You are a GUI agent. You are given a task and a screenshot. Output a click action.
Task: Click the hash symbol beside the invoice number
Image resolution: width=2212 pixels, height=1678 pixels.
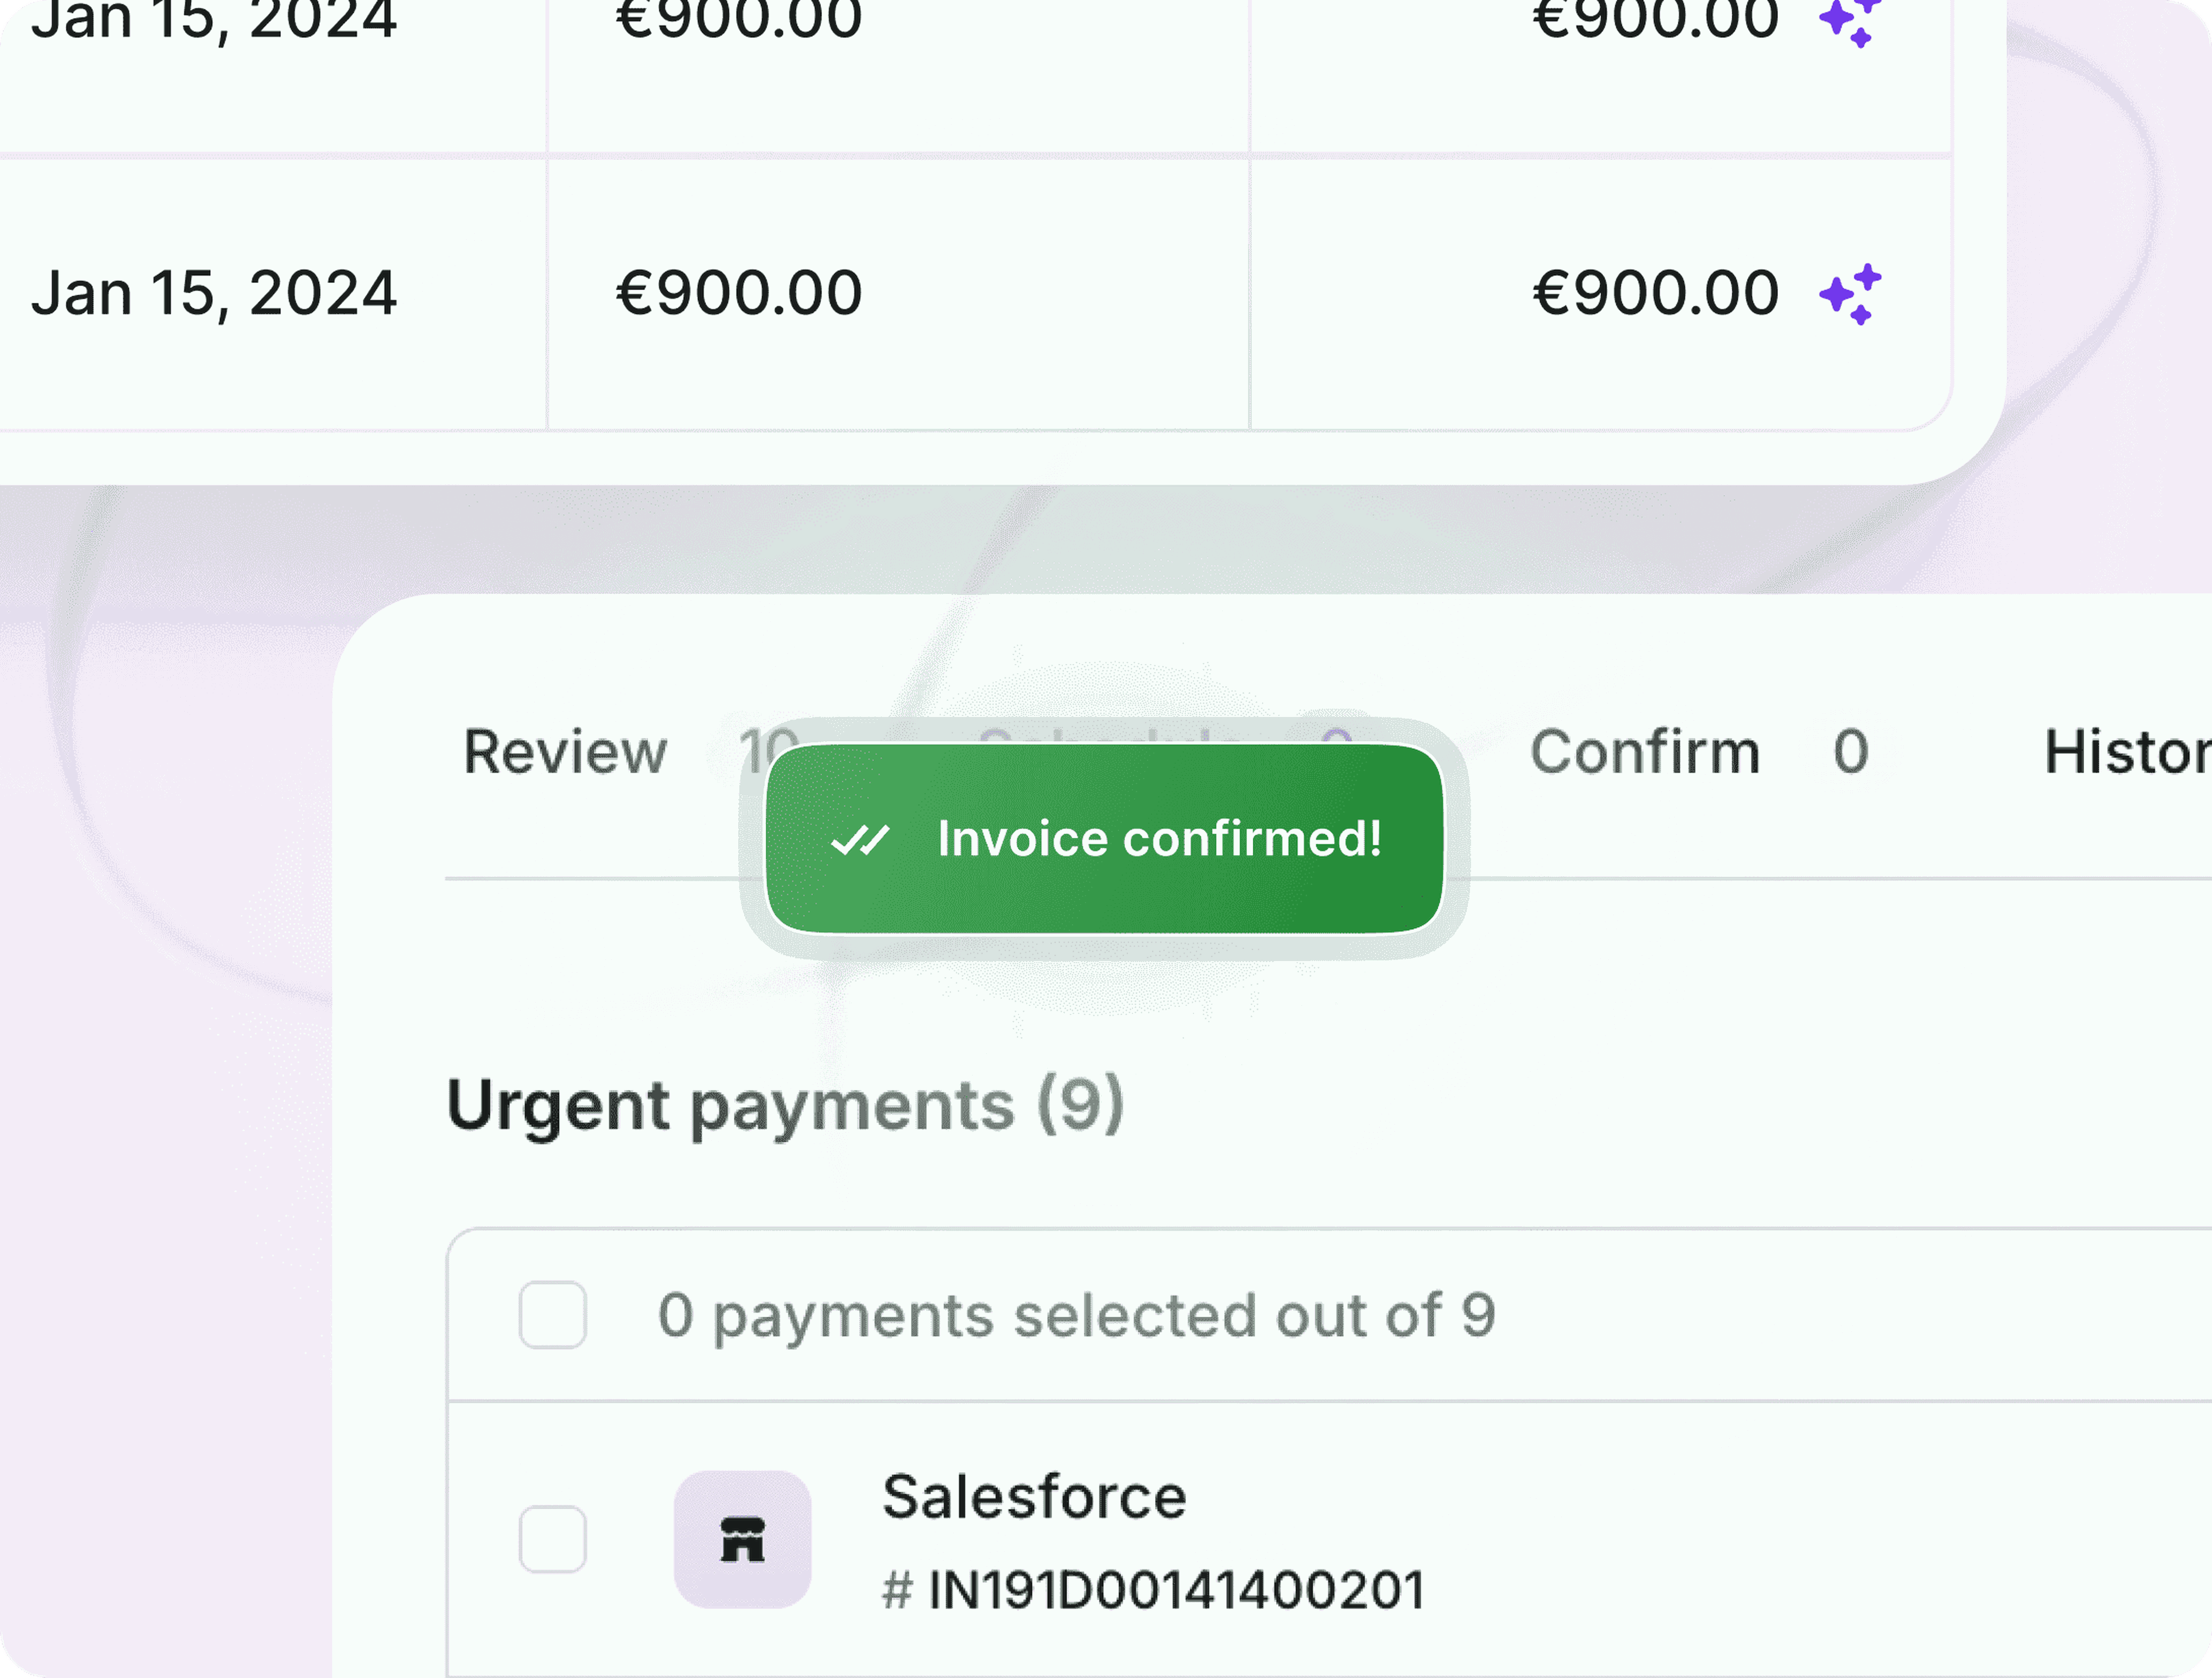point(897,1589)
